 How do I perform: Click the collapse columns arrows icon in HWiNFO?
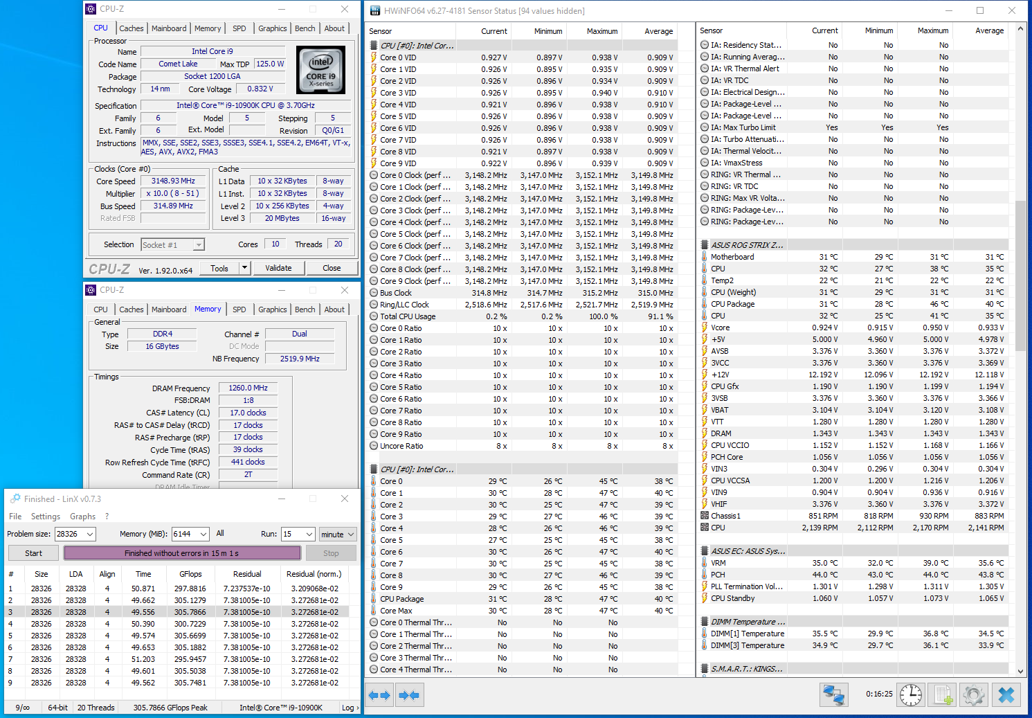coord(409,695)
